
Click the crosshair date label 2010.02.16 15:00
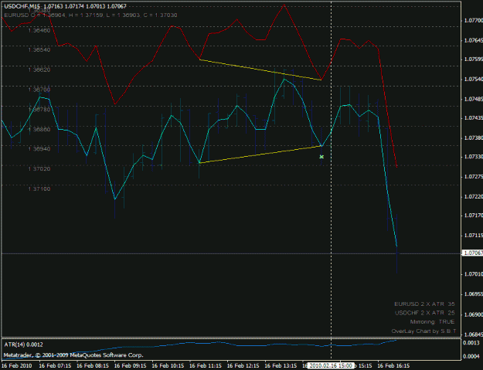pyautogui.click(x=331, y=365)
